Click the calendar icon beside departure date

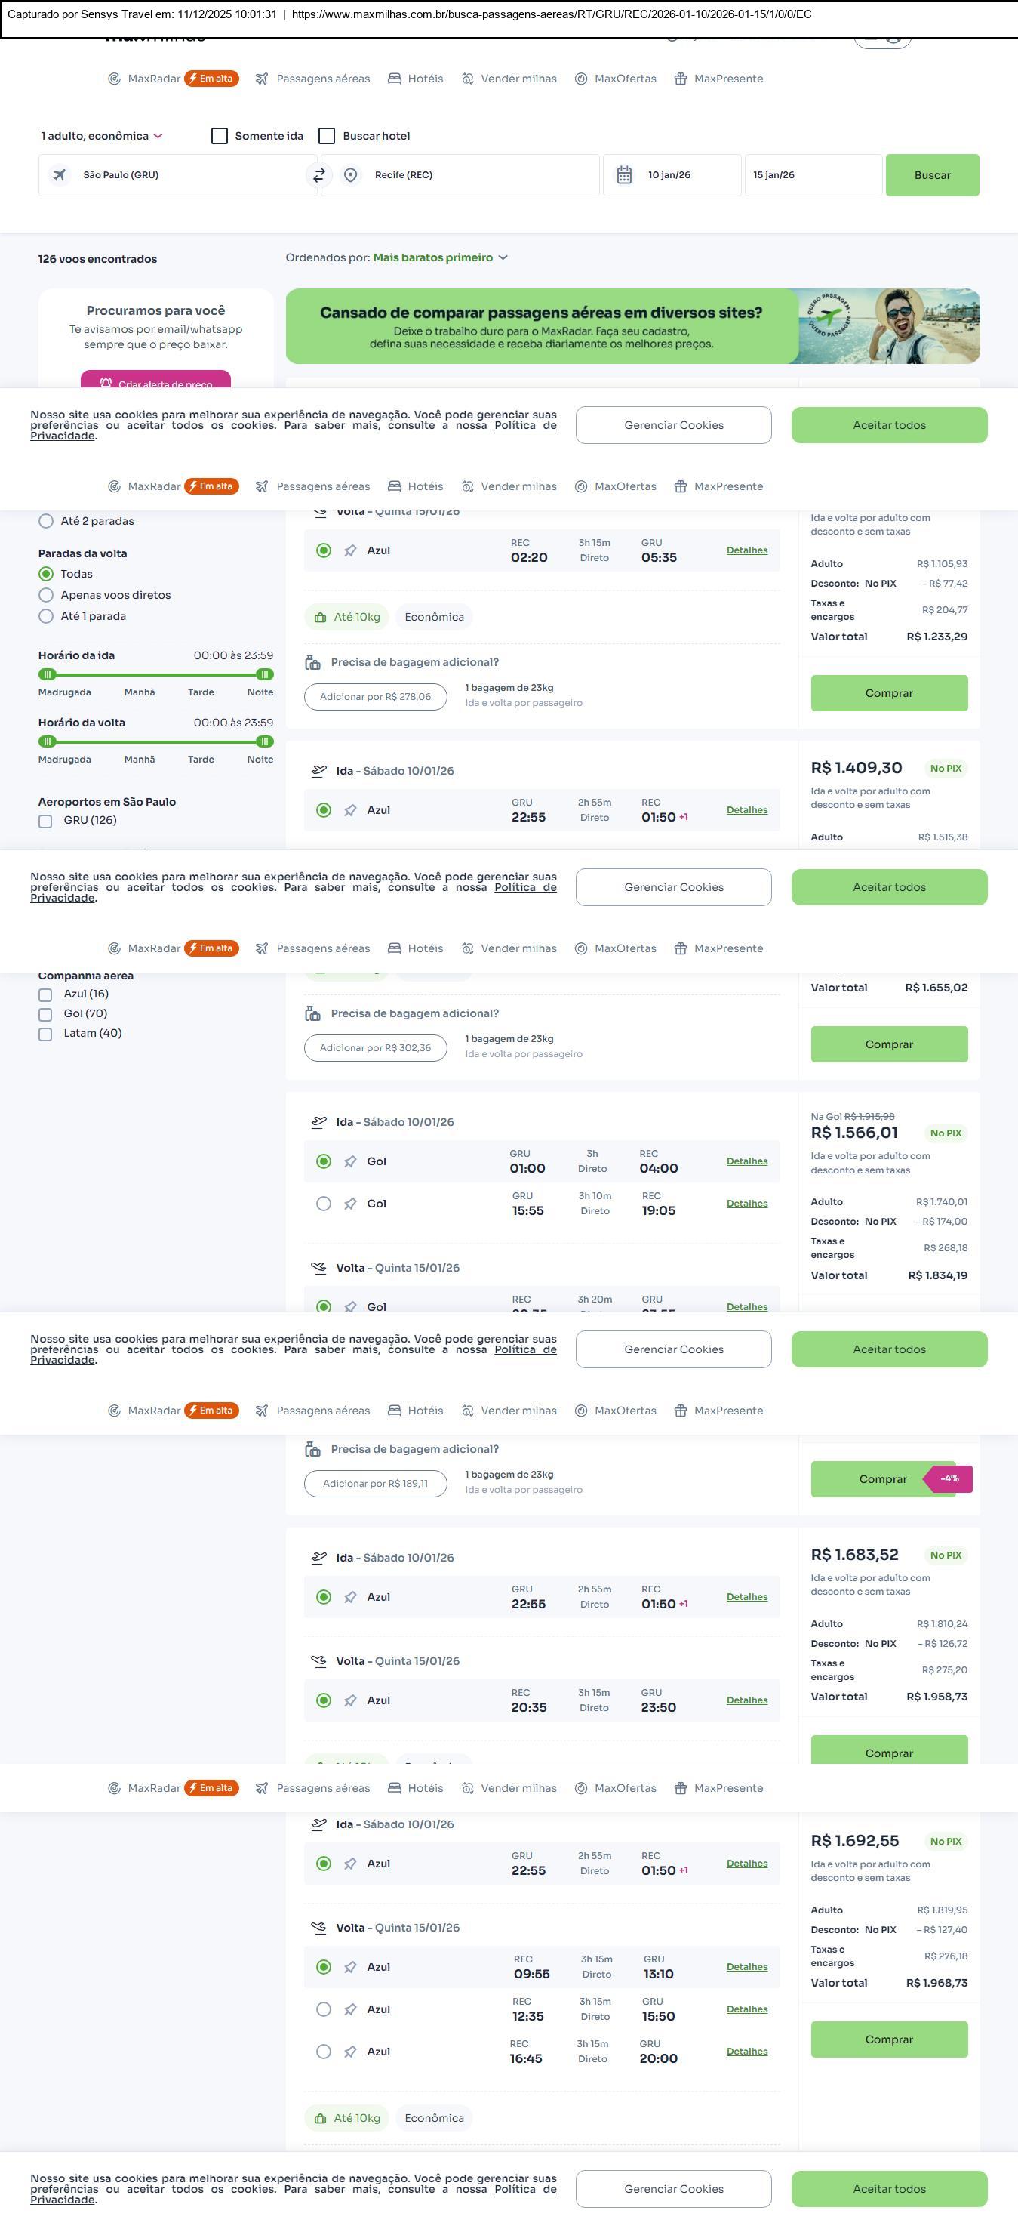624,175
